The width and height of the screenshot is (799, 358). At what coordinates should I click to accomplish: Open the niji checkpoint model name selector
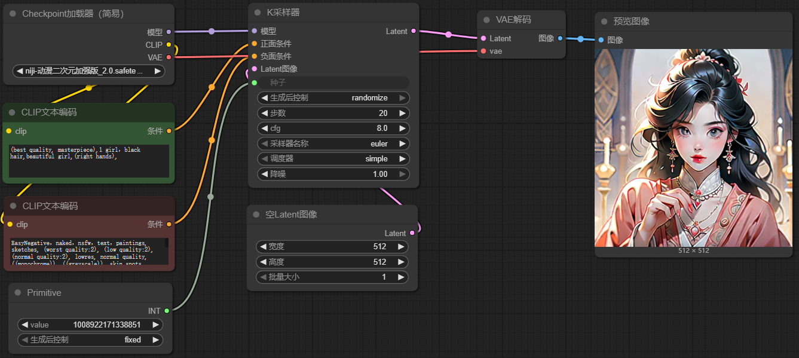click(88, 71)
